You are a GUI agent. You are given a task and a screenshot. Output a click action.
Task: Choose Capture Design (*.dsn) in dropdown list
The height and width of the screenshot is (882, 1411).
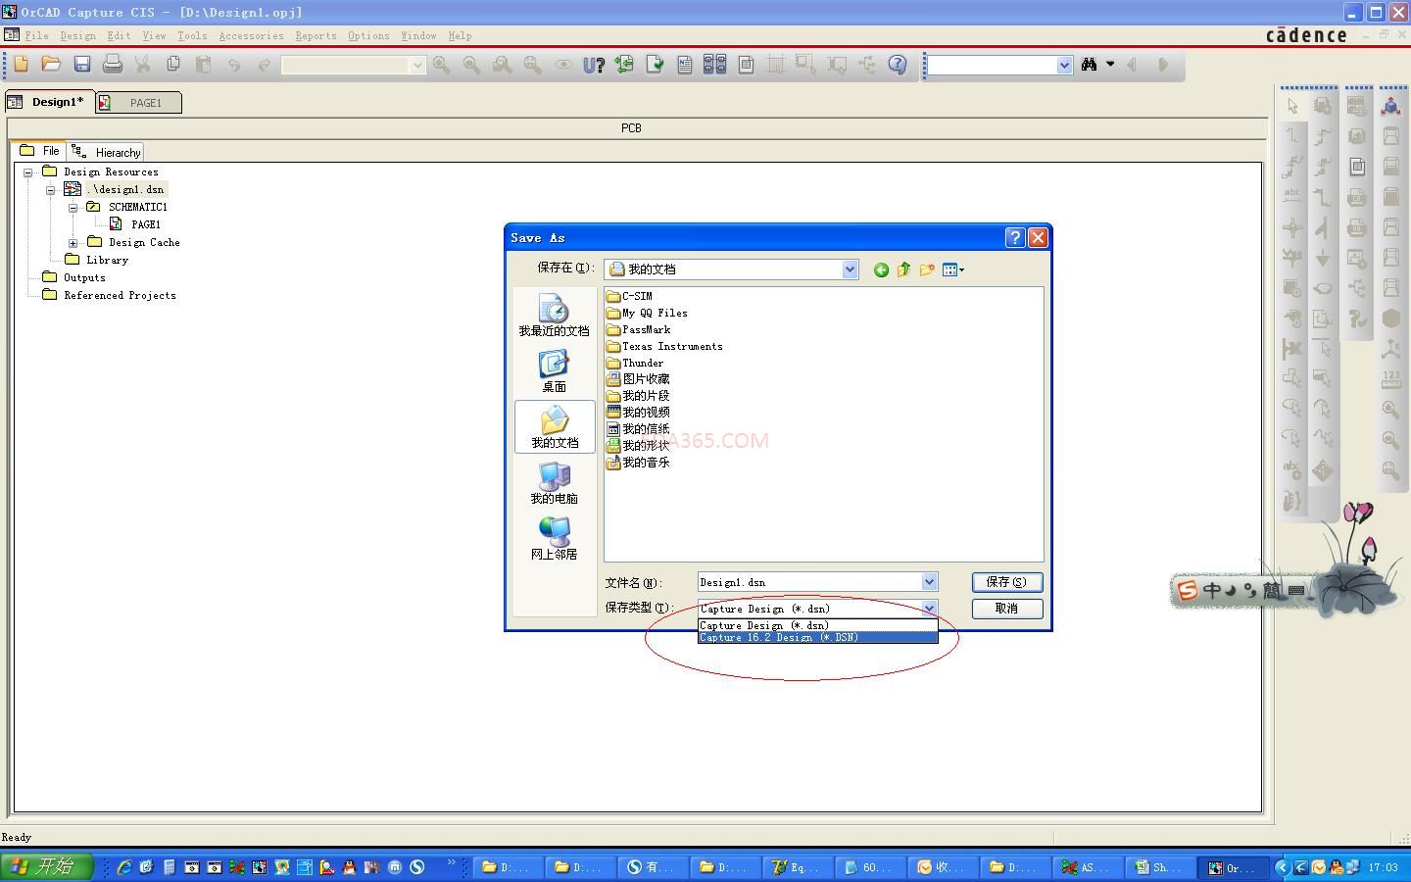(817, 625)
